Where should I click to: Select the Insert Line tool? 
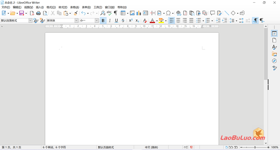click(x=227, y=13)
